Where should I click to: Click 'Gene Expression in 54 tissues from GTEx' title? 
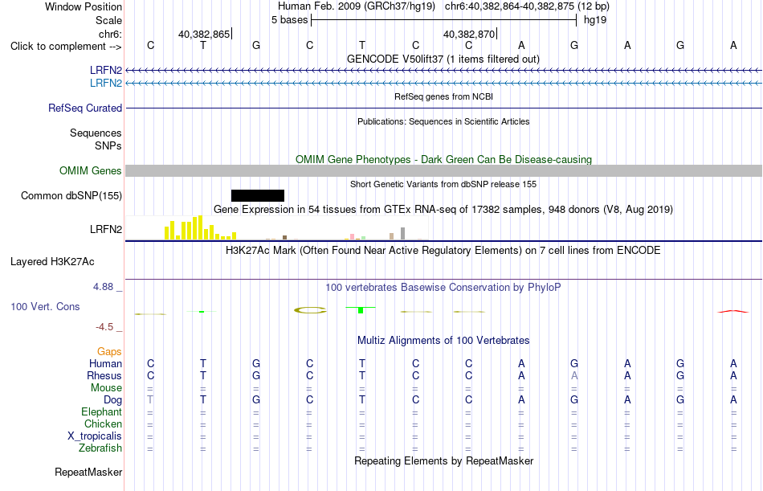443,210
